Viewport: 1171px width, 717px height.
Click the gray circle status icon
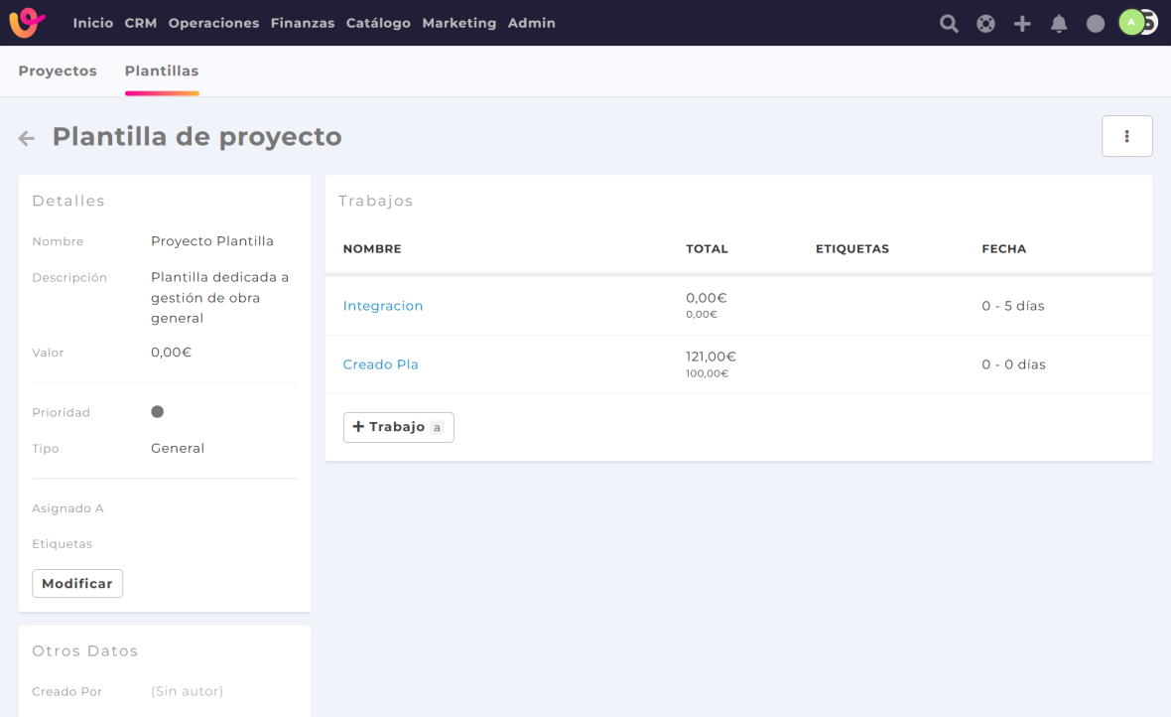click(x=1096, y=24)
